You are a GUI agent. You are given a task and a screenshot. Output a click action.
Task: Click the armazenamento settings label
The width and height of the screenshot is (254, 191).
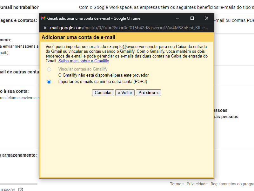pyautogui.click(x=18, y=155)
